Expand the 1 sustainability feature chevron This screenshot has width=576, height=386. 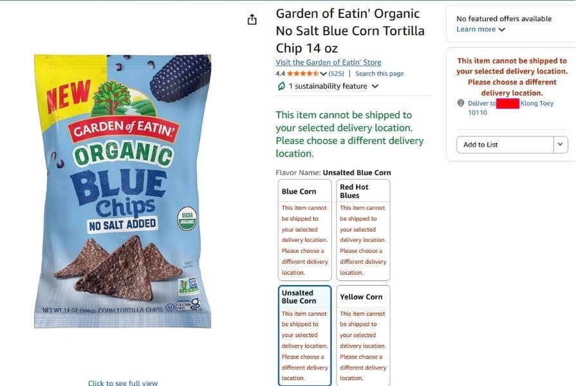tap(375, 86)
